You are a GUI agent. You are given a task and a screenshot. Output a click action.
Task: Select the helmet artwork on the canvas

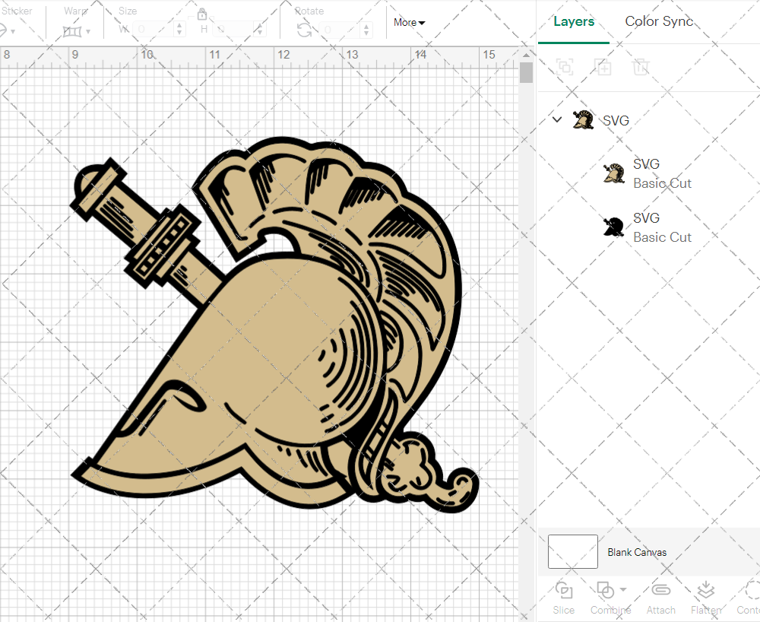point(275,324)
